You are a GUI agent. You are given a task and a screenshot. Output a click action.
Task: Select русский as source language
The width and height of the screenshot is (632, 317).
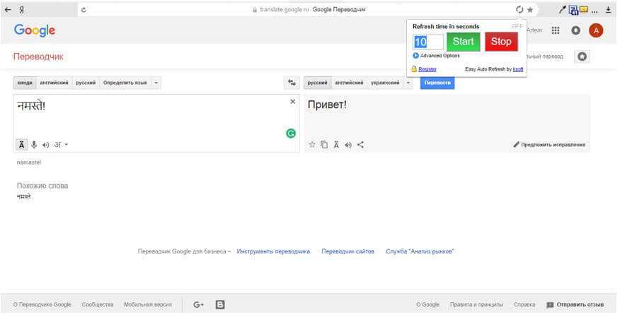86,83
